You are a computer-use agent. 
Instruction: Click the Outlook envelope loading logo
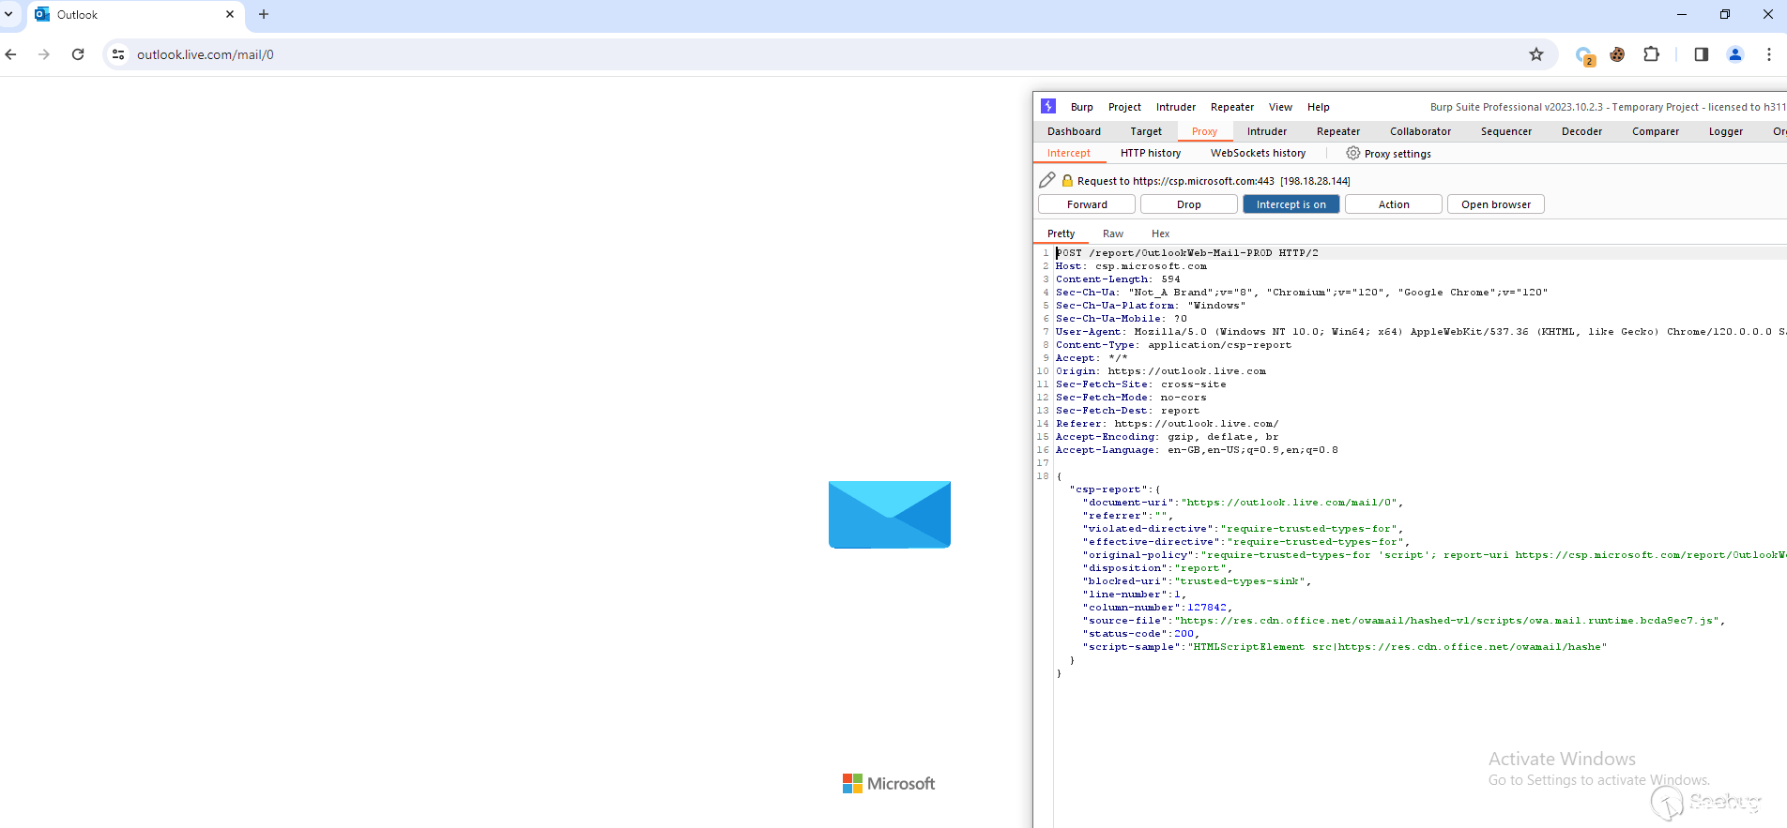[890, 514]
